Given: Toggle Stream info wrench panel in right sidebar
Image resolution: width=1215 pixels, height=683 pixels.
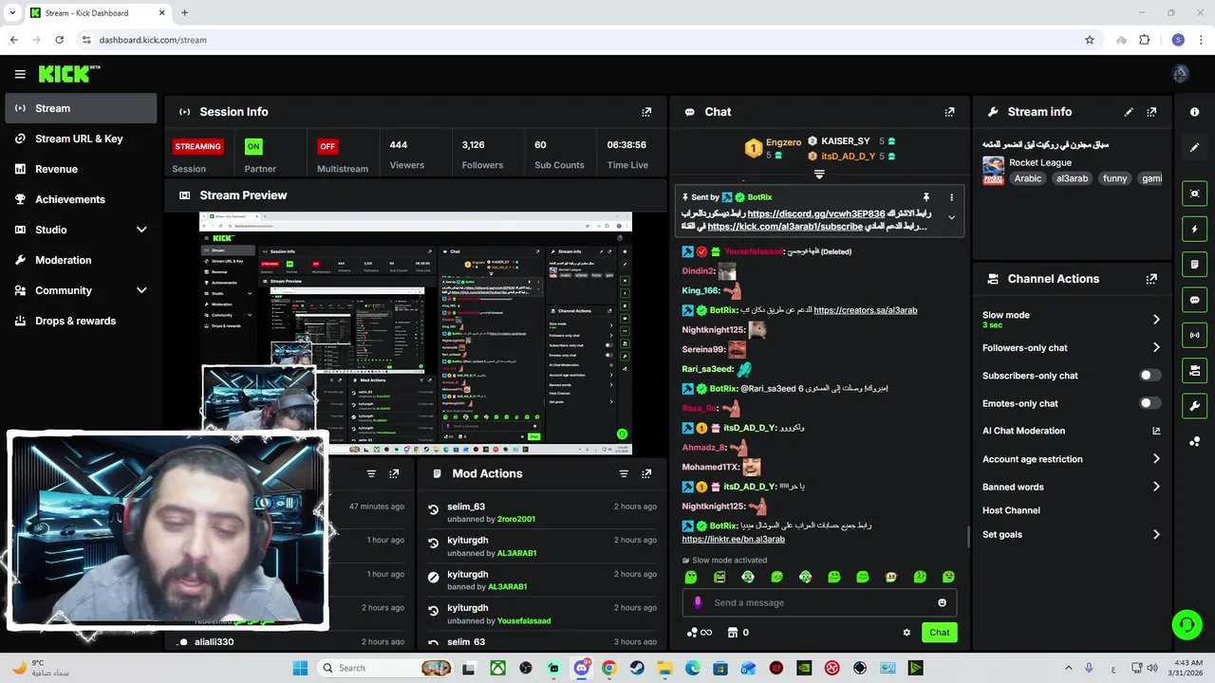Looking at the screenshot, I should tap(1194, 406).
